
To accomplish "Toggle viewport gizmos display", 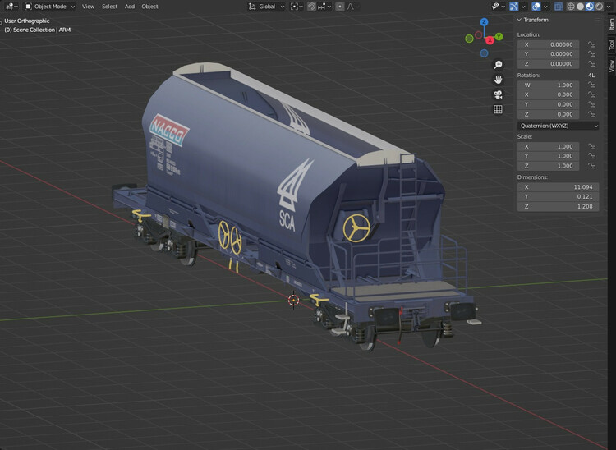I will (x=514, y=7).
